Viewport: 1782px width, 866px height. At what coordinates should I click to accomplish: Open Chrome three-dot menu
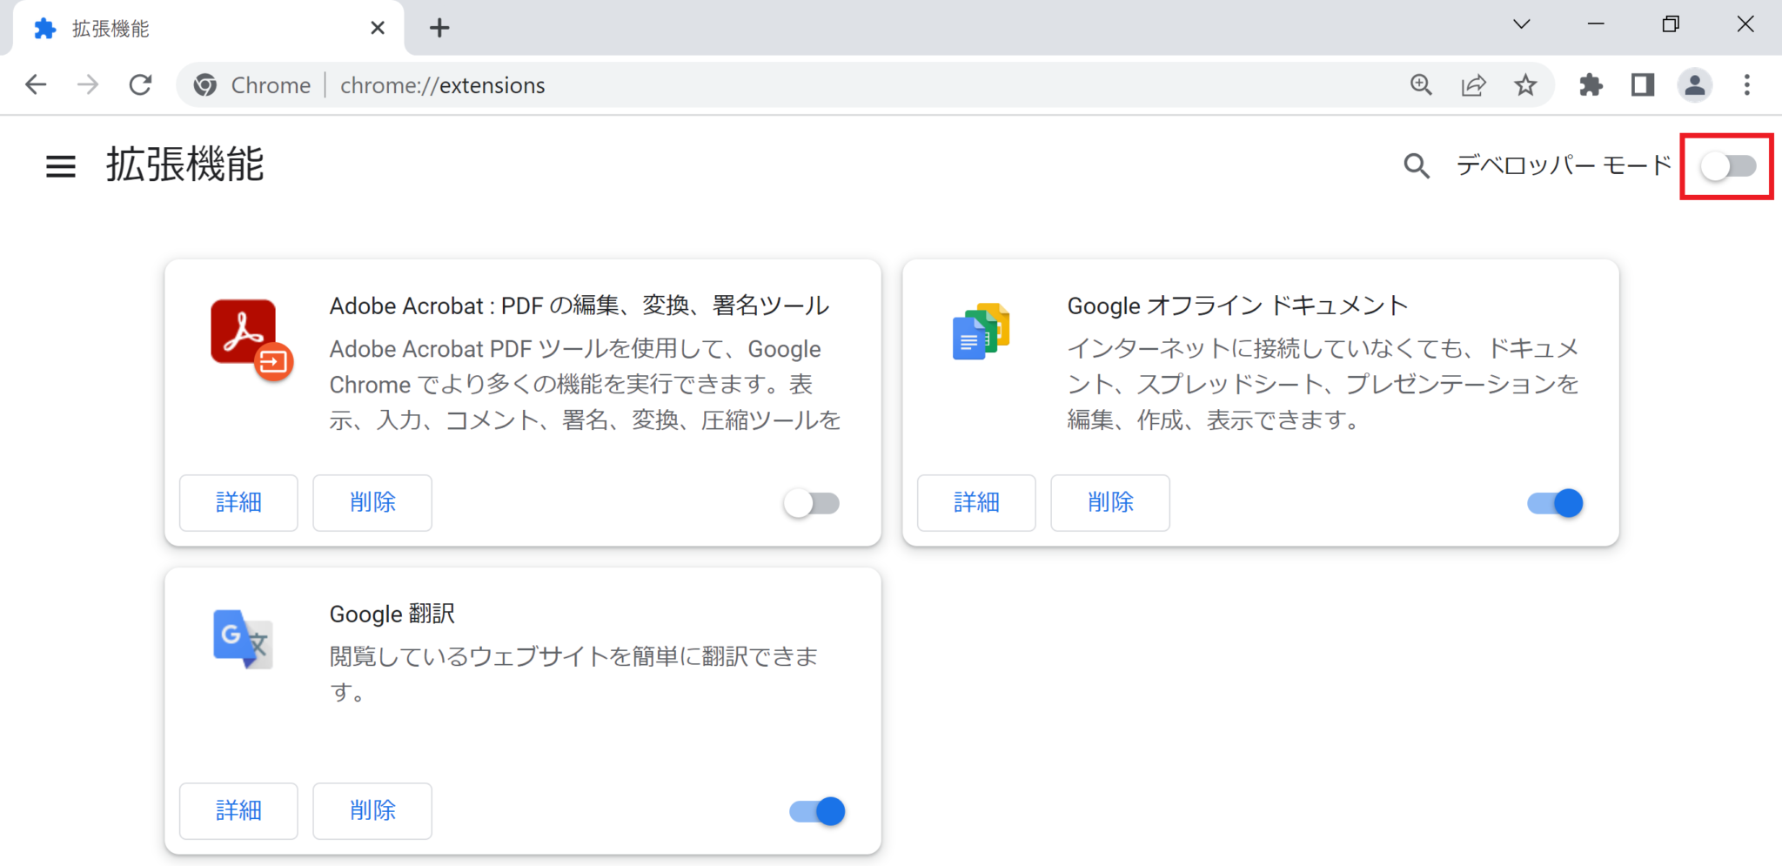point(1746,85)
